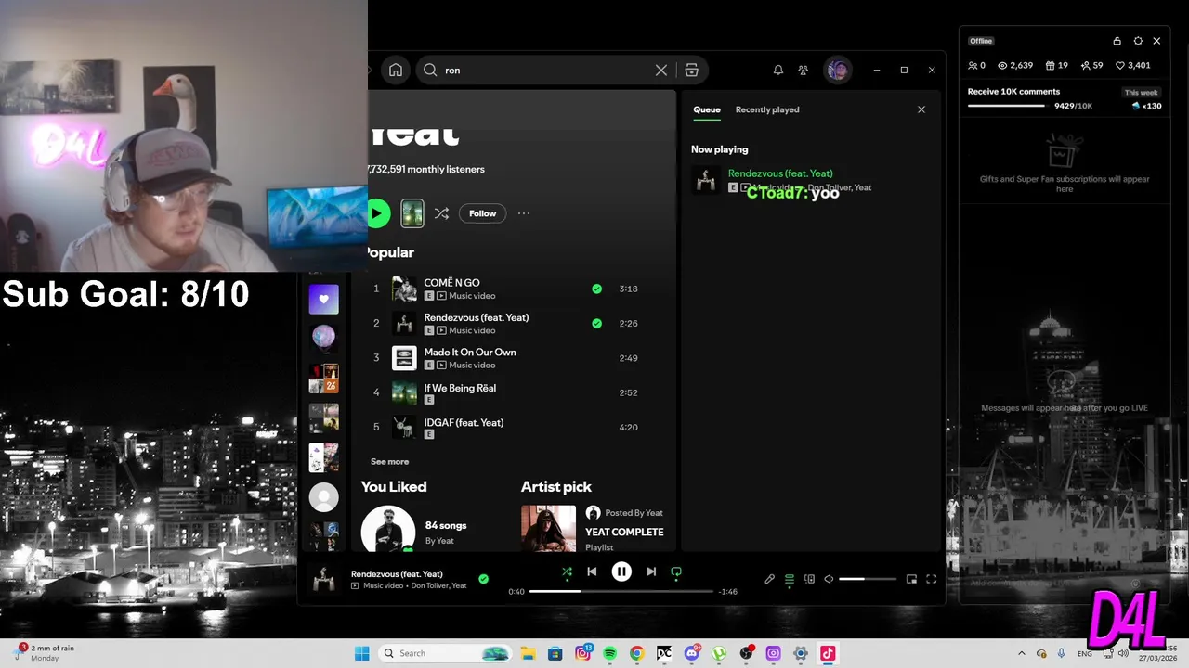This screenshot has height=668, width=1189.
Task: Switch to the Queue tab
Action: (x=706, y=109)
